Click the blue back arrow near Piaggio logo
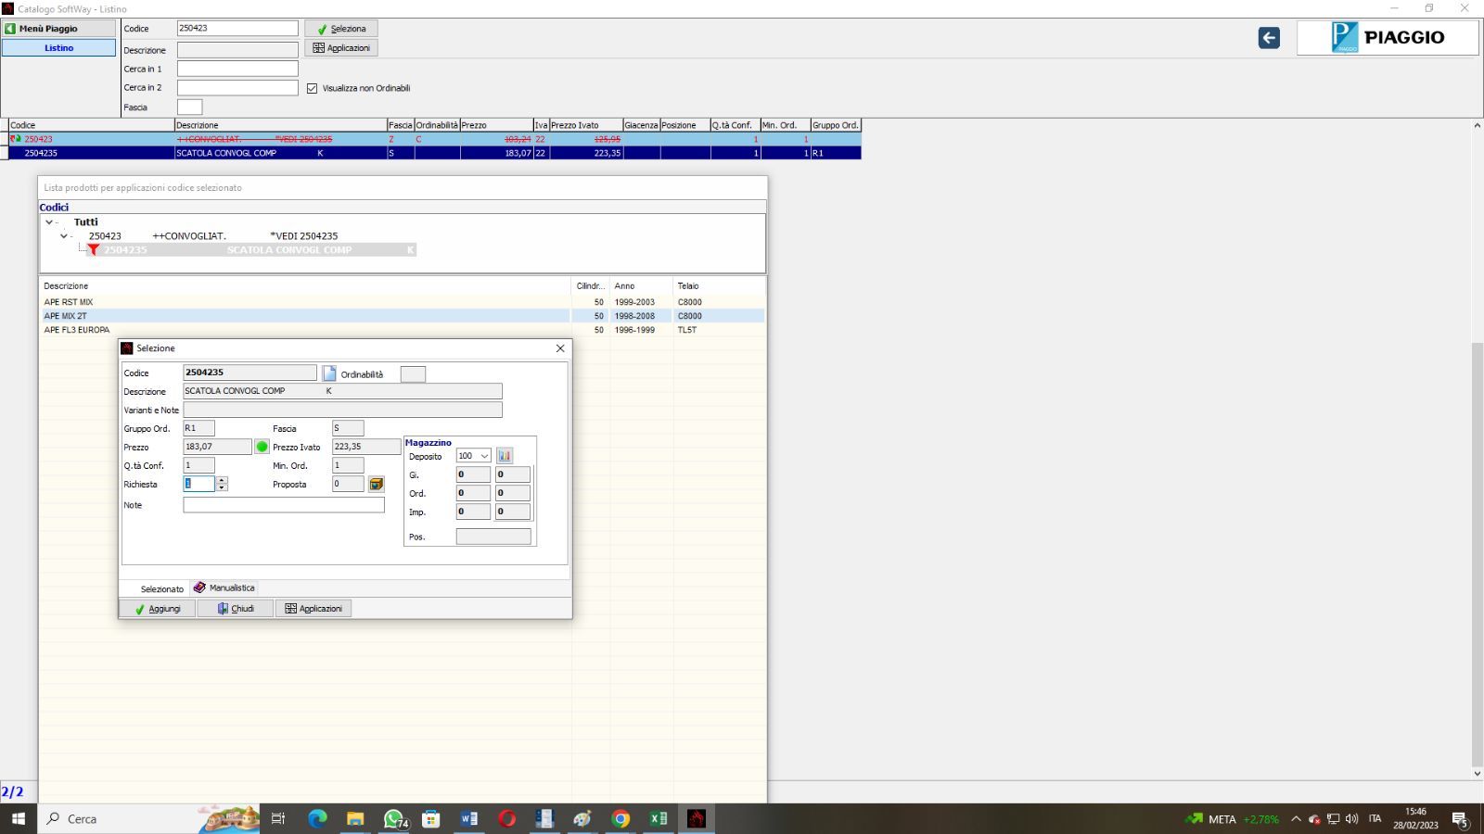The width and height of the screenshot is (1484, 834). tap(1269, 38)
